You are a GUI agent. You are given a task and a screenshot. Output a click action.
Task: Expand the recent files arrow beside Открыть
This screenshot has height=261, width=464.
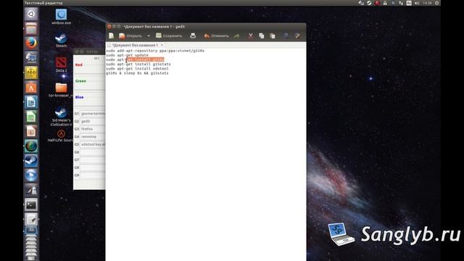click(x=149, y=36)
